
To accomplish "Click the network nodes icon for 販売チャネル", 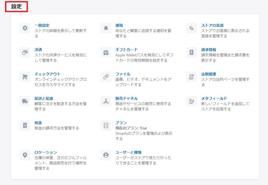I will (x=106, y=101).
